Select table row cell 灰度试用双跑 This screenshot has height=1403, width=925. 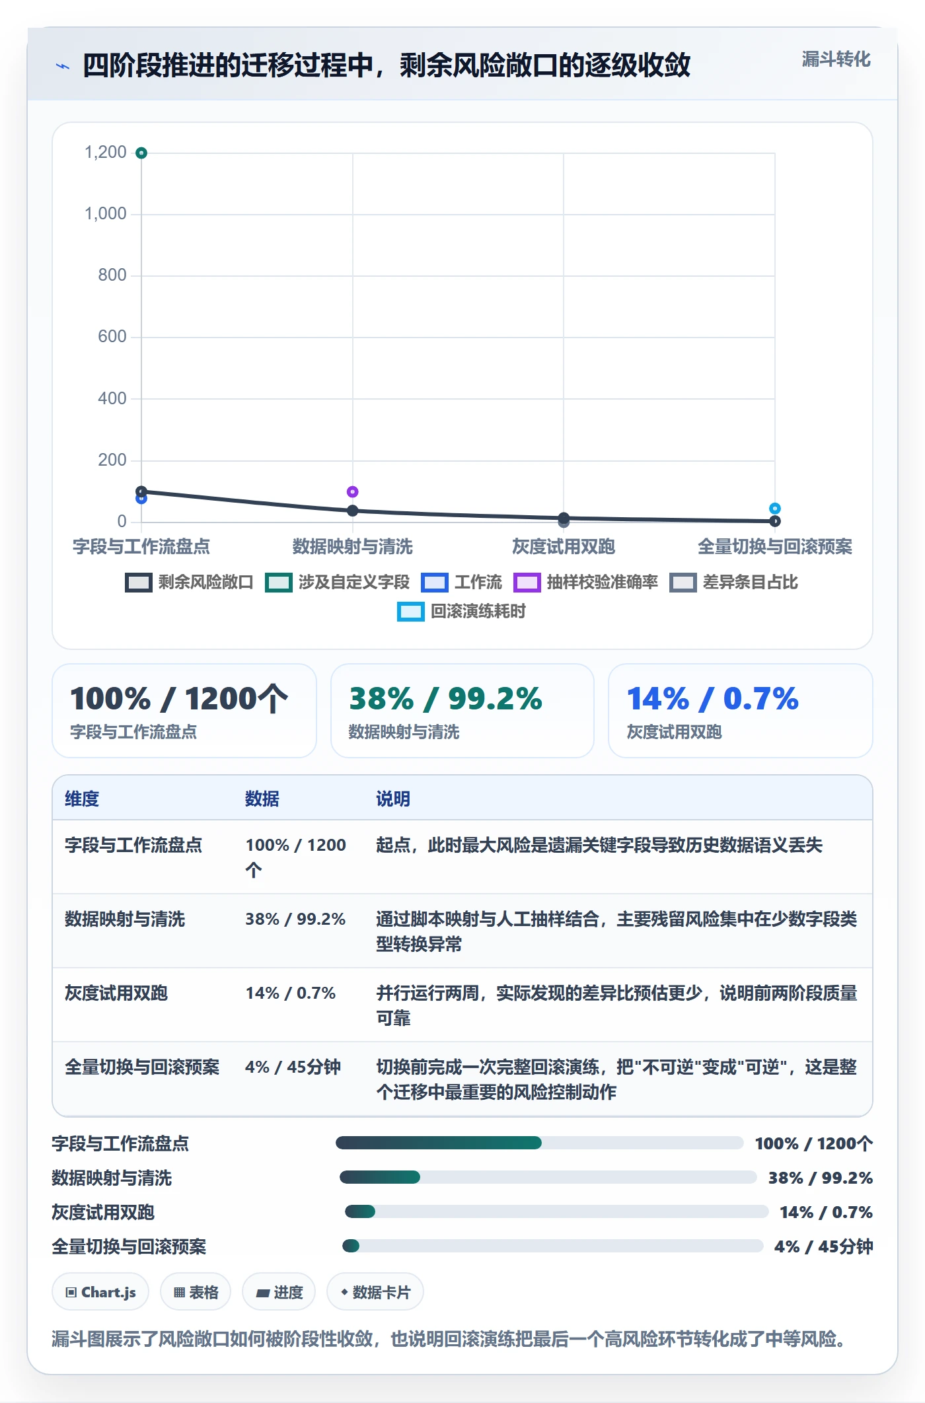coord(116,993)
